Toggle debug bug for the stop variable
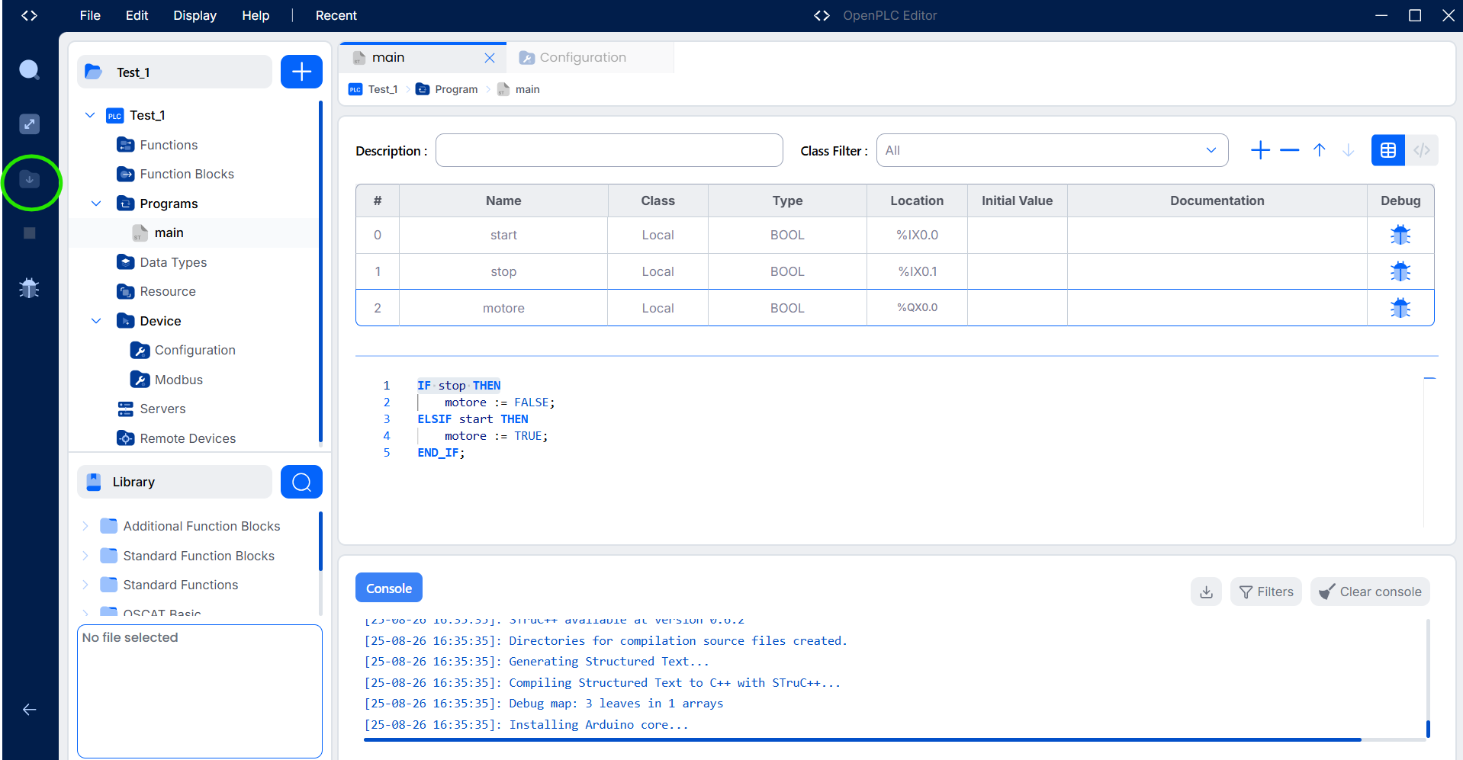1463x760 pixels. pyautogui.click(x=1400, y=271)
